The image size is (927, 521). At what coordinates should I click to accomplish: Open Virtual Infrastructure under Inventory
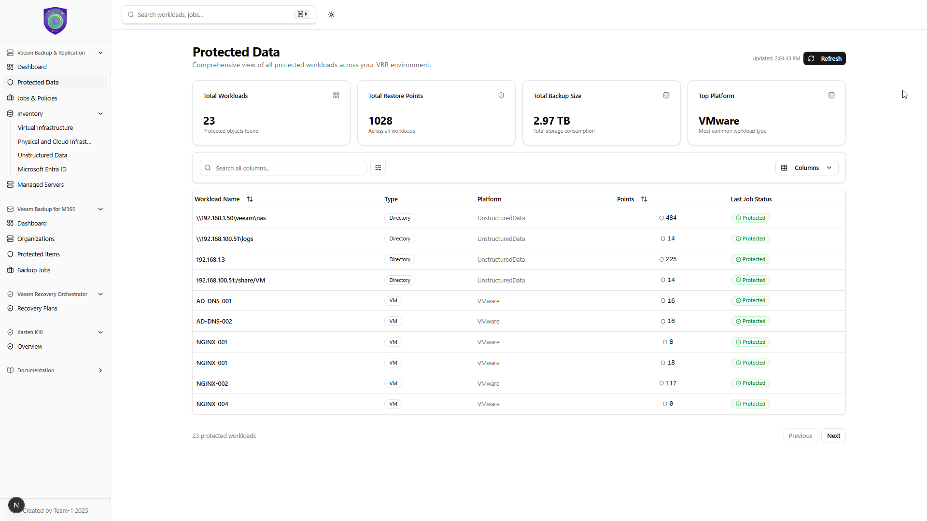tap(45, 128)
